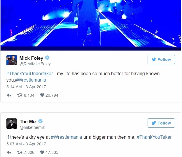Open the #ThankYouTaker hashtag
This screenshot has height=157, width=182.
coord(154,137)
